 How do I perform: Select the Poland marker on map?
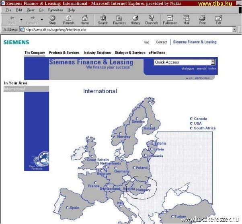[134, 168]
